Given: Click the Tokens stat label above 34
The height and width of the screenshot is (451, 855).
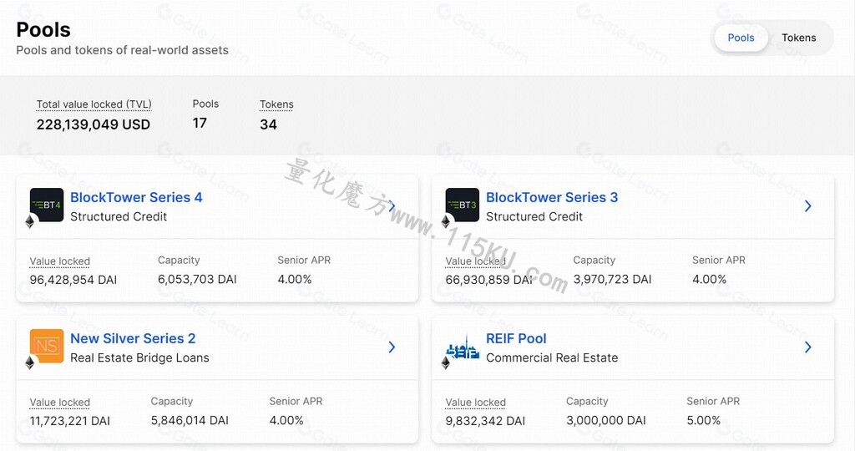Looking at the screenshot, I should [276, 104].
